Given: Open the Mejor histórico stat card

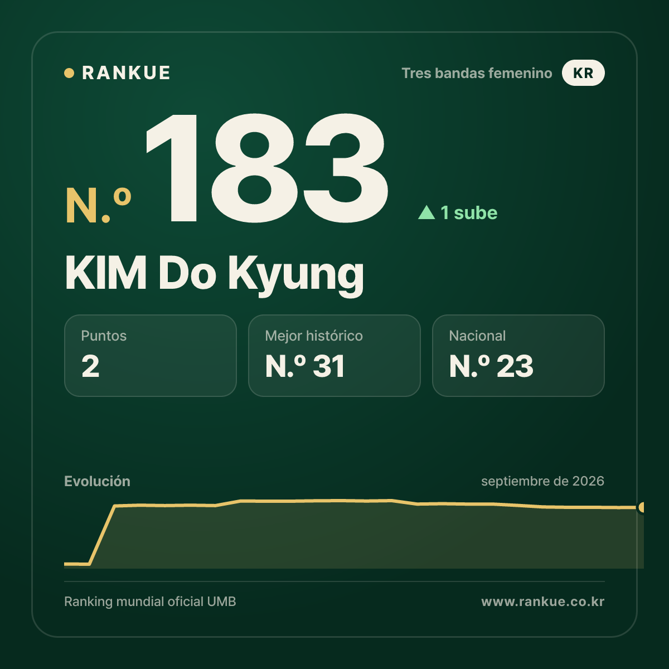Looking at the screenshot, I should [x=334, y=356].
